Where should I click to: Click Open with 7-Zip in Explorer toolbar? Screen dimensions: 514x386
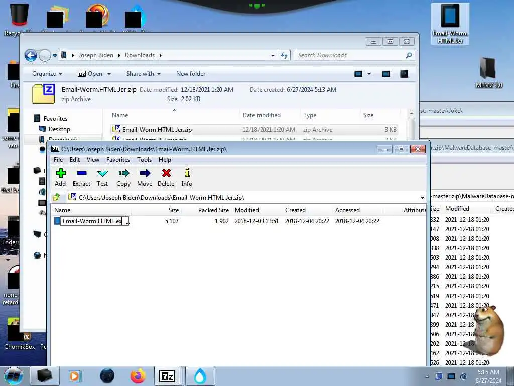90,74
